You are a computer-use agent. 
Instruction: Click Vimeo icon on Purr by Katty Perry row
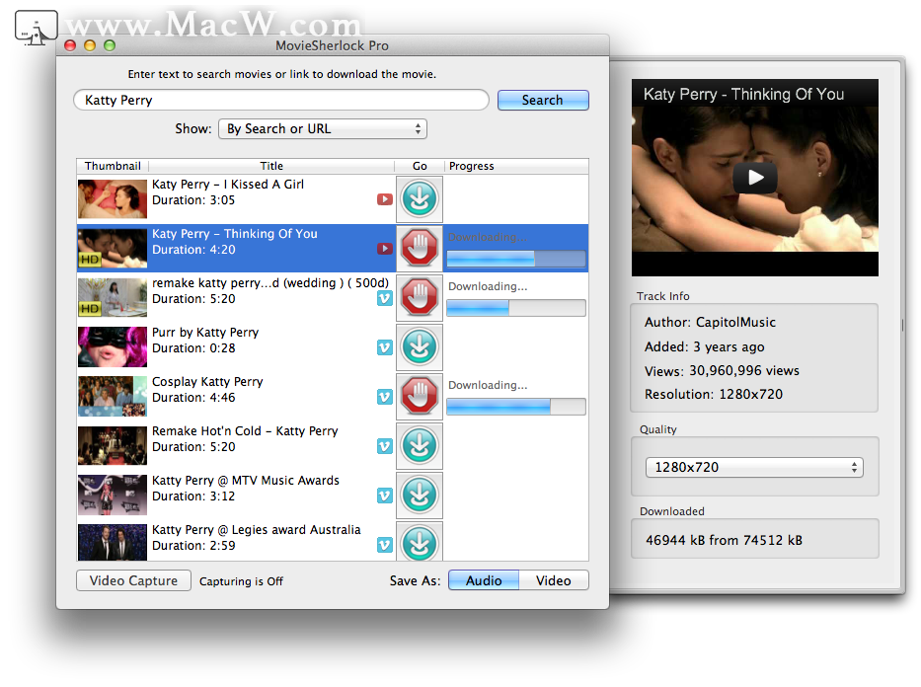(x=385, y=348)
